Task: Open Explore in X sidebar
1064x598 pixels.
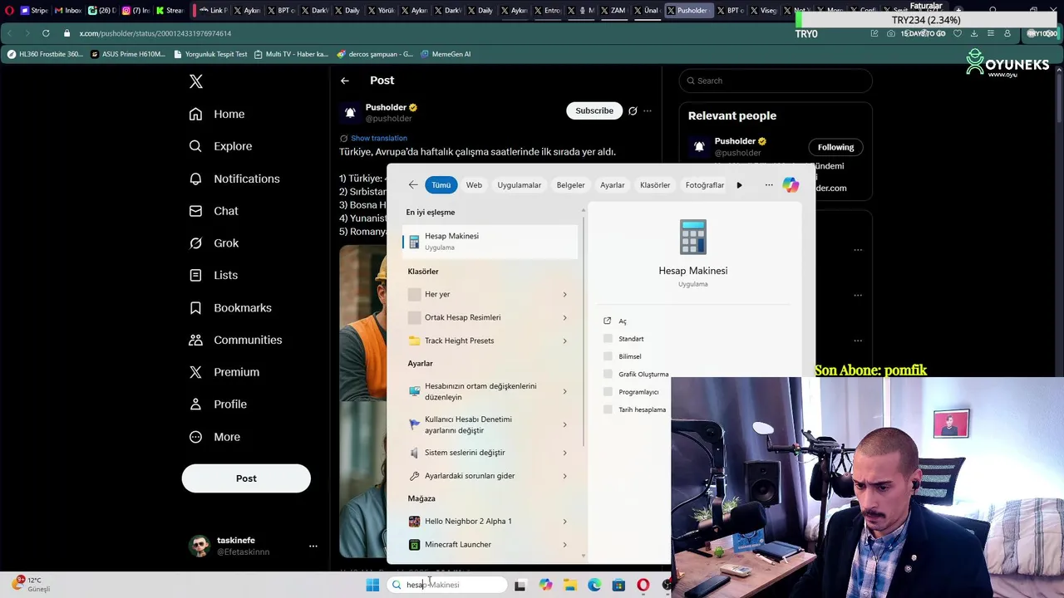Action: click(x=220, y=146)
